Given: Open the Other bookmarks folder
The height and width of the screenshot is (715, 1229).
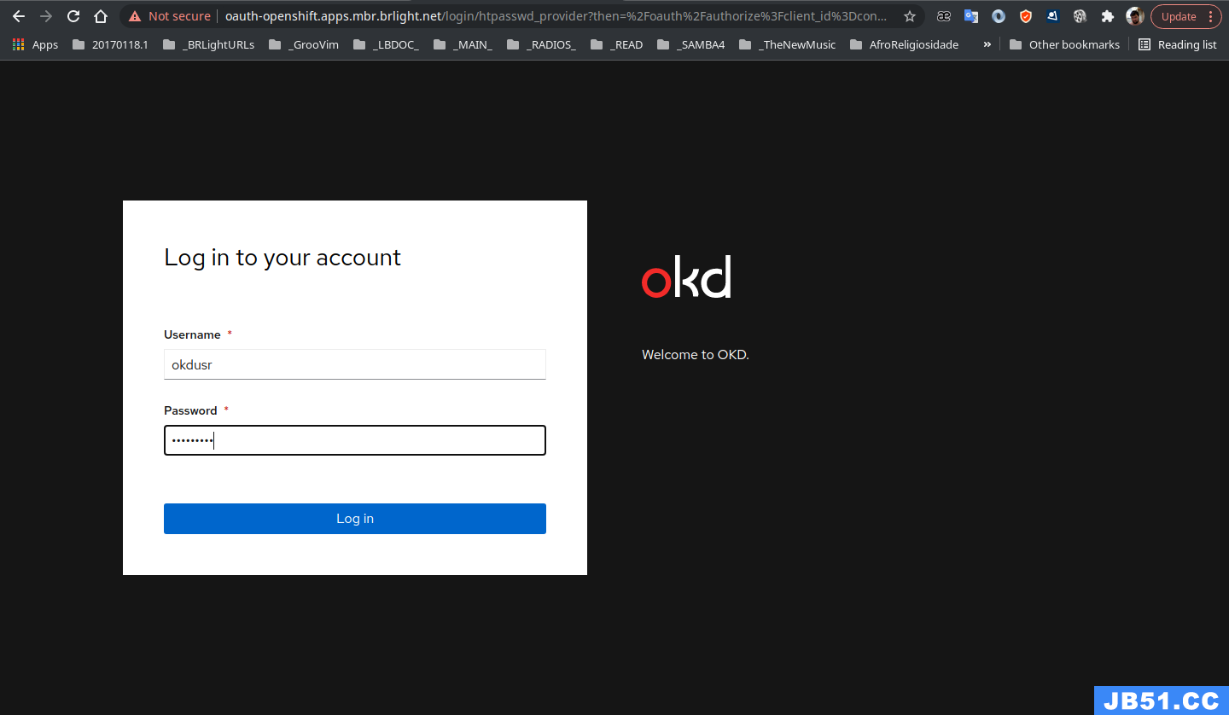Looking at the screenshot, I should [x=1064, y=44].
